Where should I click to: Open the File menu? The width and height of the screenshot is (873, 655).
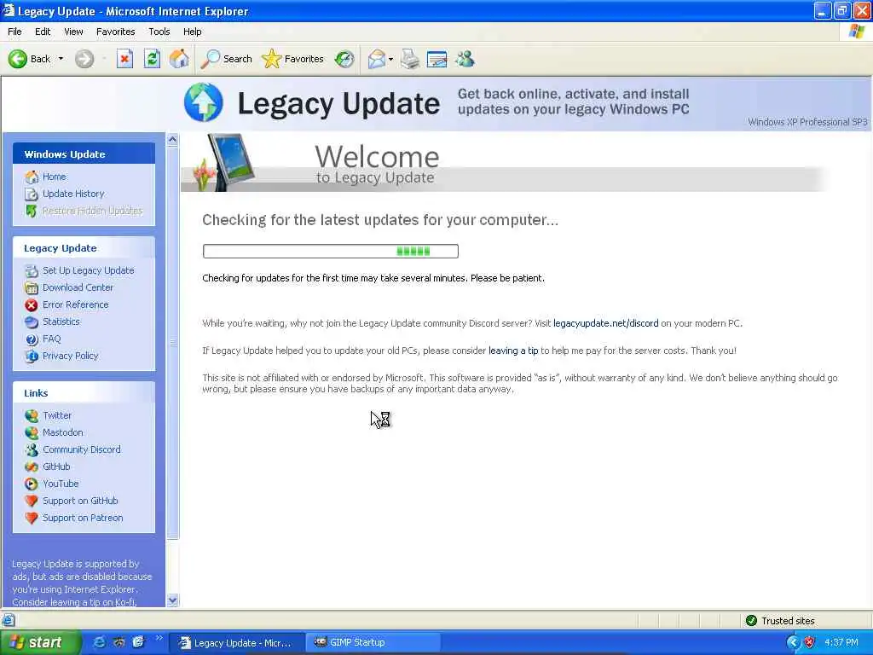tap(14, 32)
